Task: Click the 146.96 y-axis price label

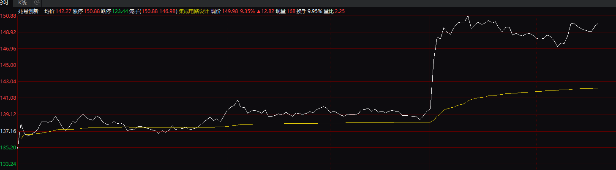Action: [x=8, y=49]
